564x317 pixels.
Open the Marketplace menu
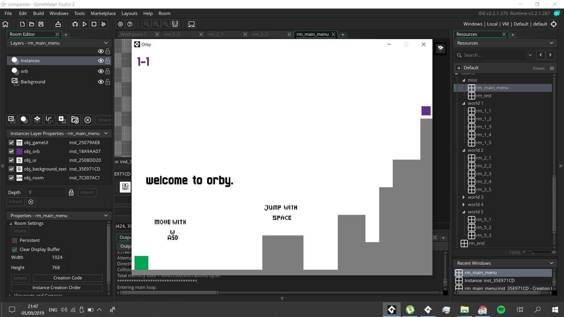click(103, 14)
